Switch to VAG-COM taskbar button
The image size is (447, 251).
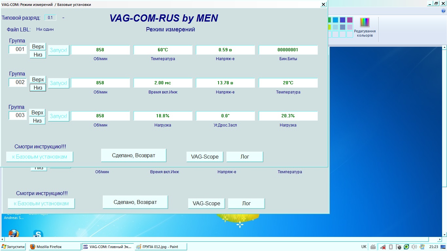point(107,247)
